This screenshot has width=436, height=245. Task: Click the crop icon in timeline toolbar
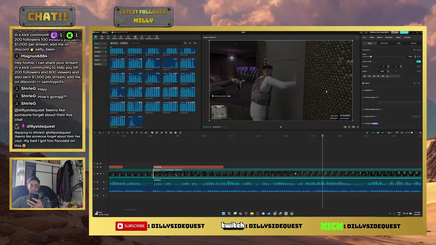(141, 133)
